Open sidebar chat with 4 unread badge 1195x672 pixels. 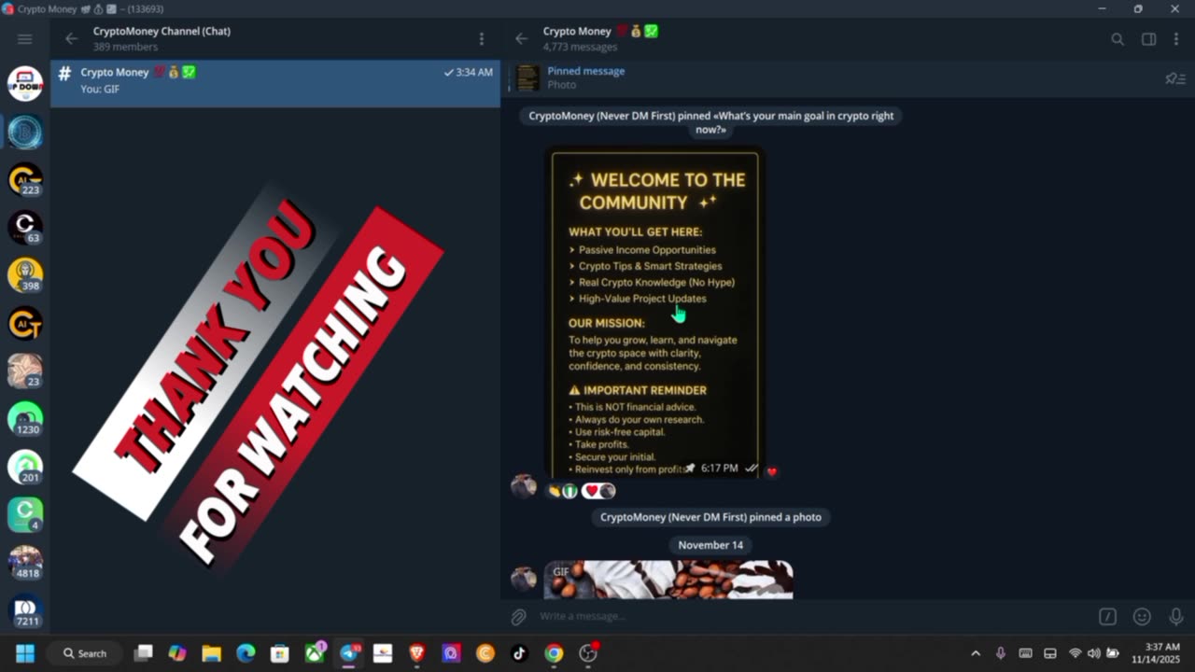(25, 515)
